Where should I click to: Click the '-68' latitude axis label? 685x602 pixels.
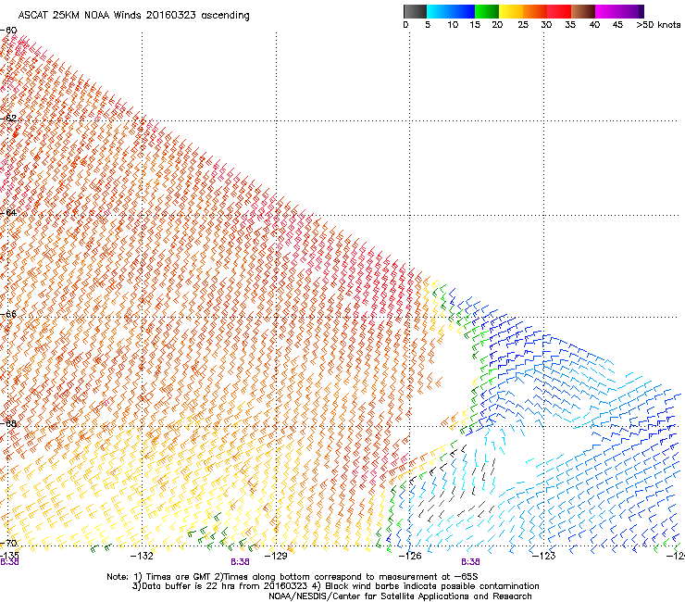click(8, 423)
